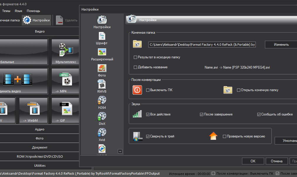Click the Истекшее время 00:00:00 status text
This screenshot has height=177, width=297.
189,173
